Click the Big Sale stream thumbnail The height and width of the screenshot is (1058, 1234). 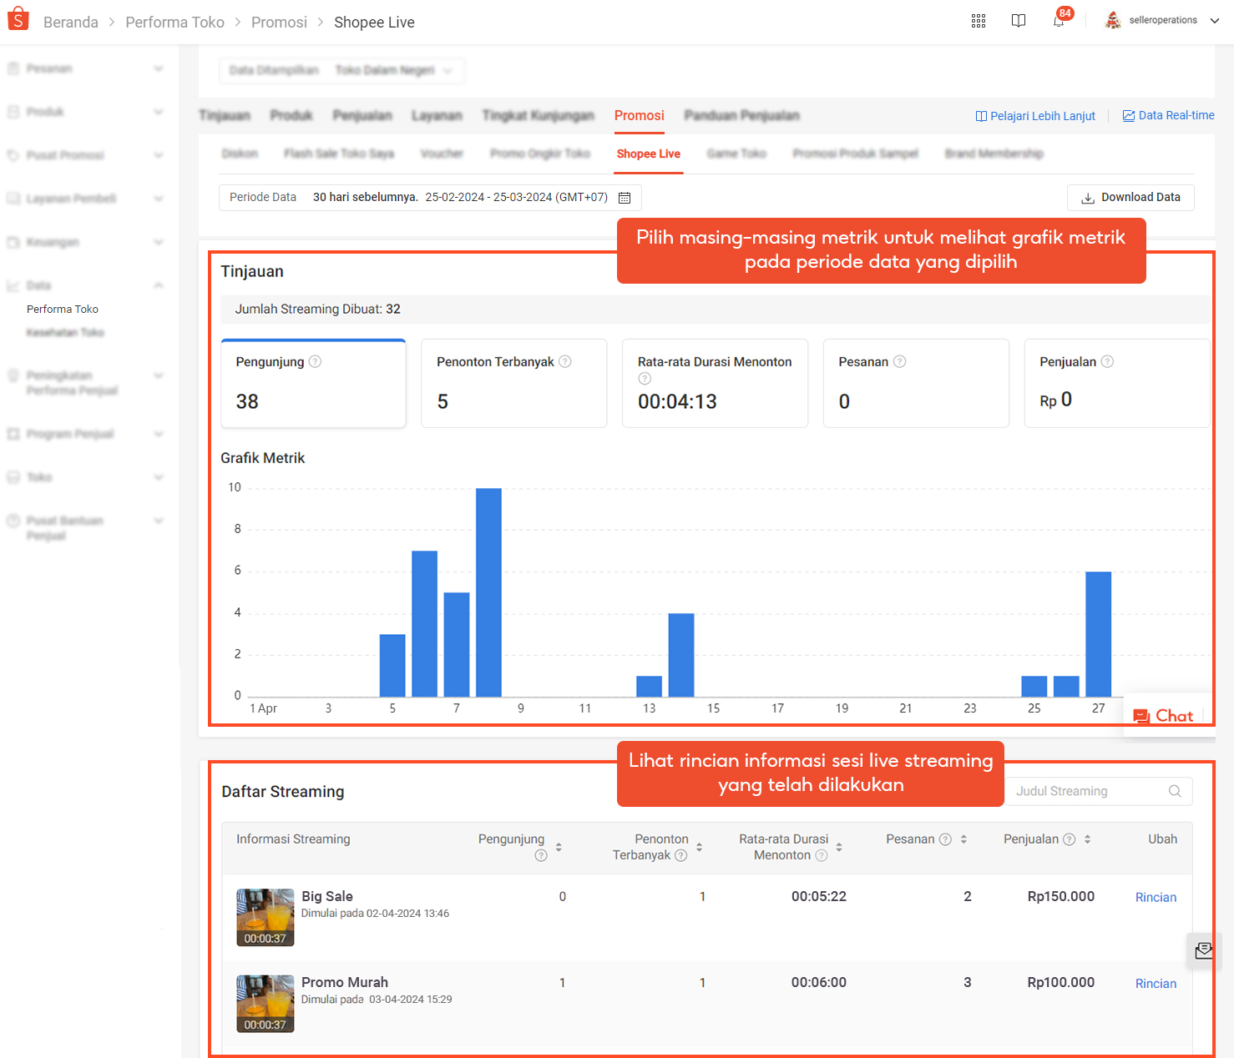point(266,918)
